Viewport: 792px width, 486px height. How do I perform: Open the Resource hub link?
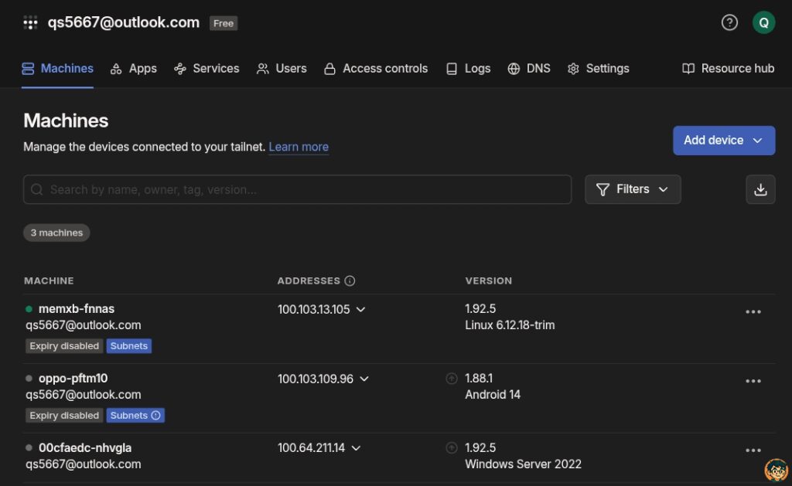[x=728, y=69]
